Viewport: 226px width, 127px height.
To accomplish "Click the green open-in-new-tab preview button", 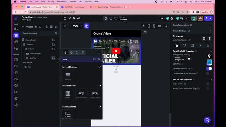I will (194, 18).
